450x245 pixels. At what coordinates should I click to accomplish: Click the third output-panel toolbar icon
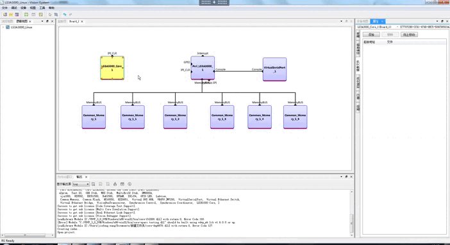pyautogui.click(x=108, y=184)
